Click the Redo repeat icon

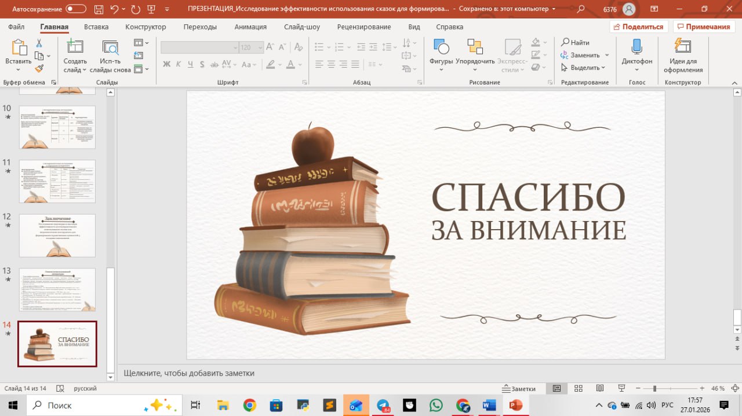[136, 9]
